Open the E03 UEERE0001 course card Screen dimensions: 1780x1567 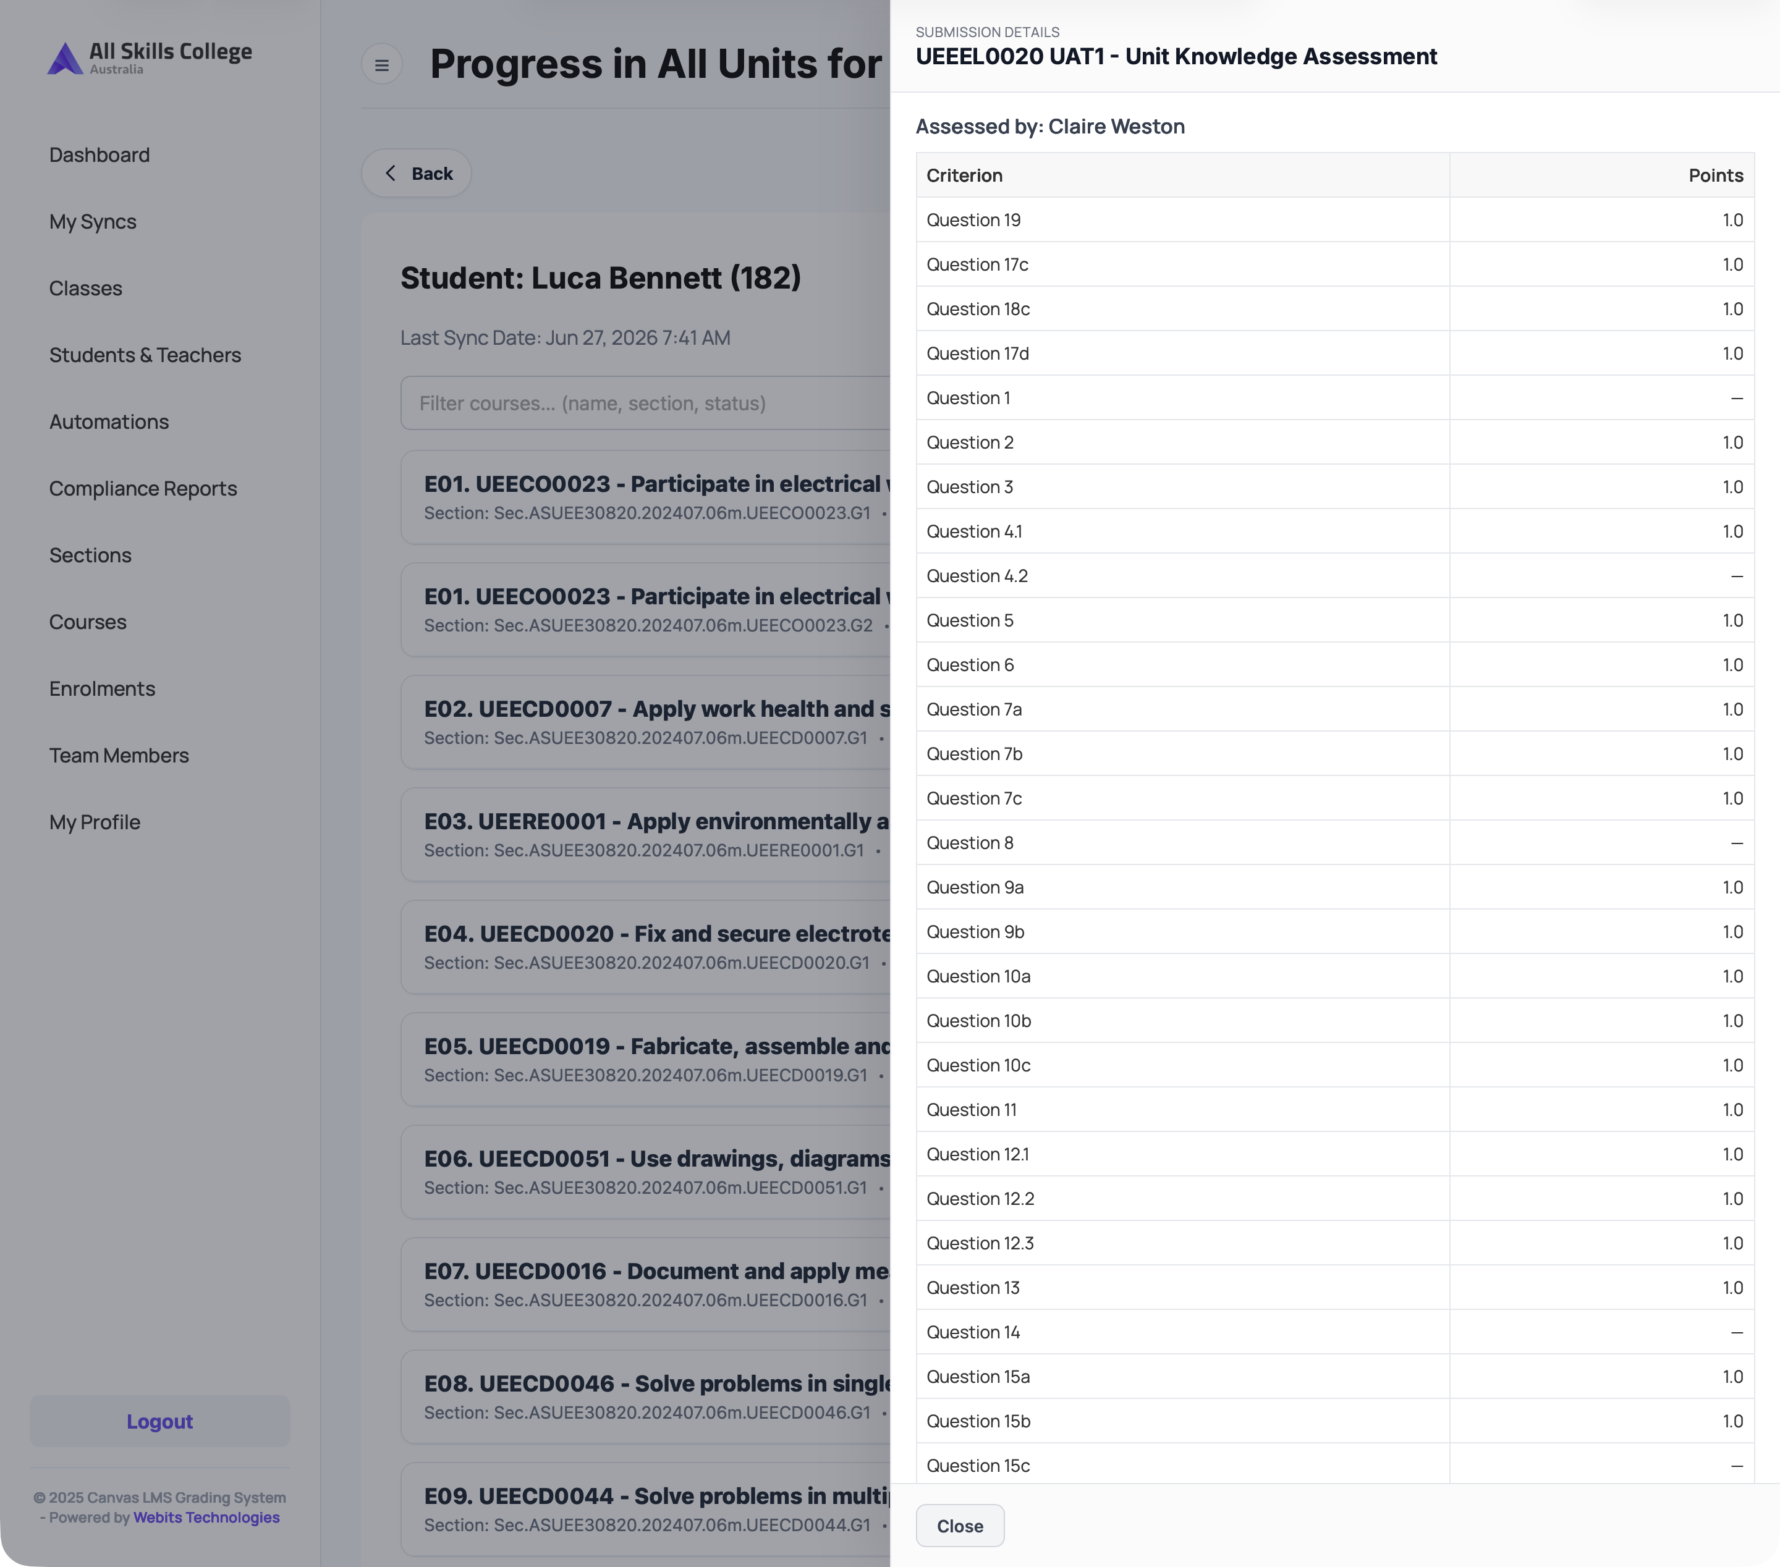(645, 834)
